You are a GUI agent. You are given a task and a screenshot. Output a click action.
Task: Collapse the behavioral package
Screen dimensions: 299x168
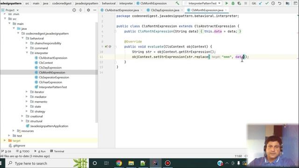click(22, 38)
